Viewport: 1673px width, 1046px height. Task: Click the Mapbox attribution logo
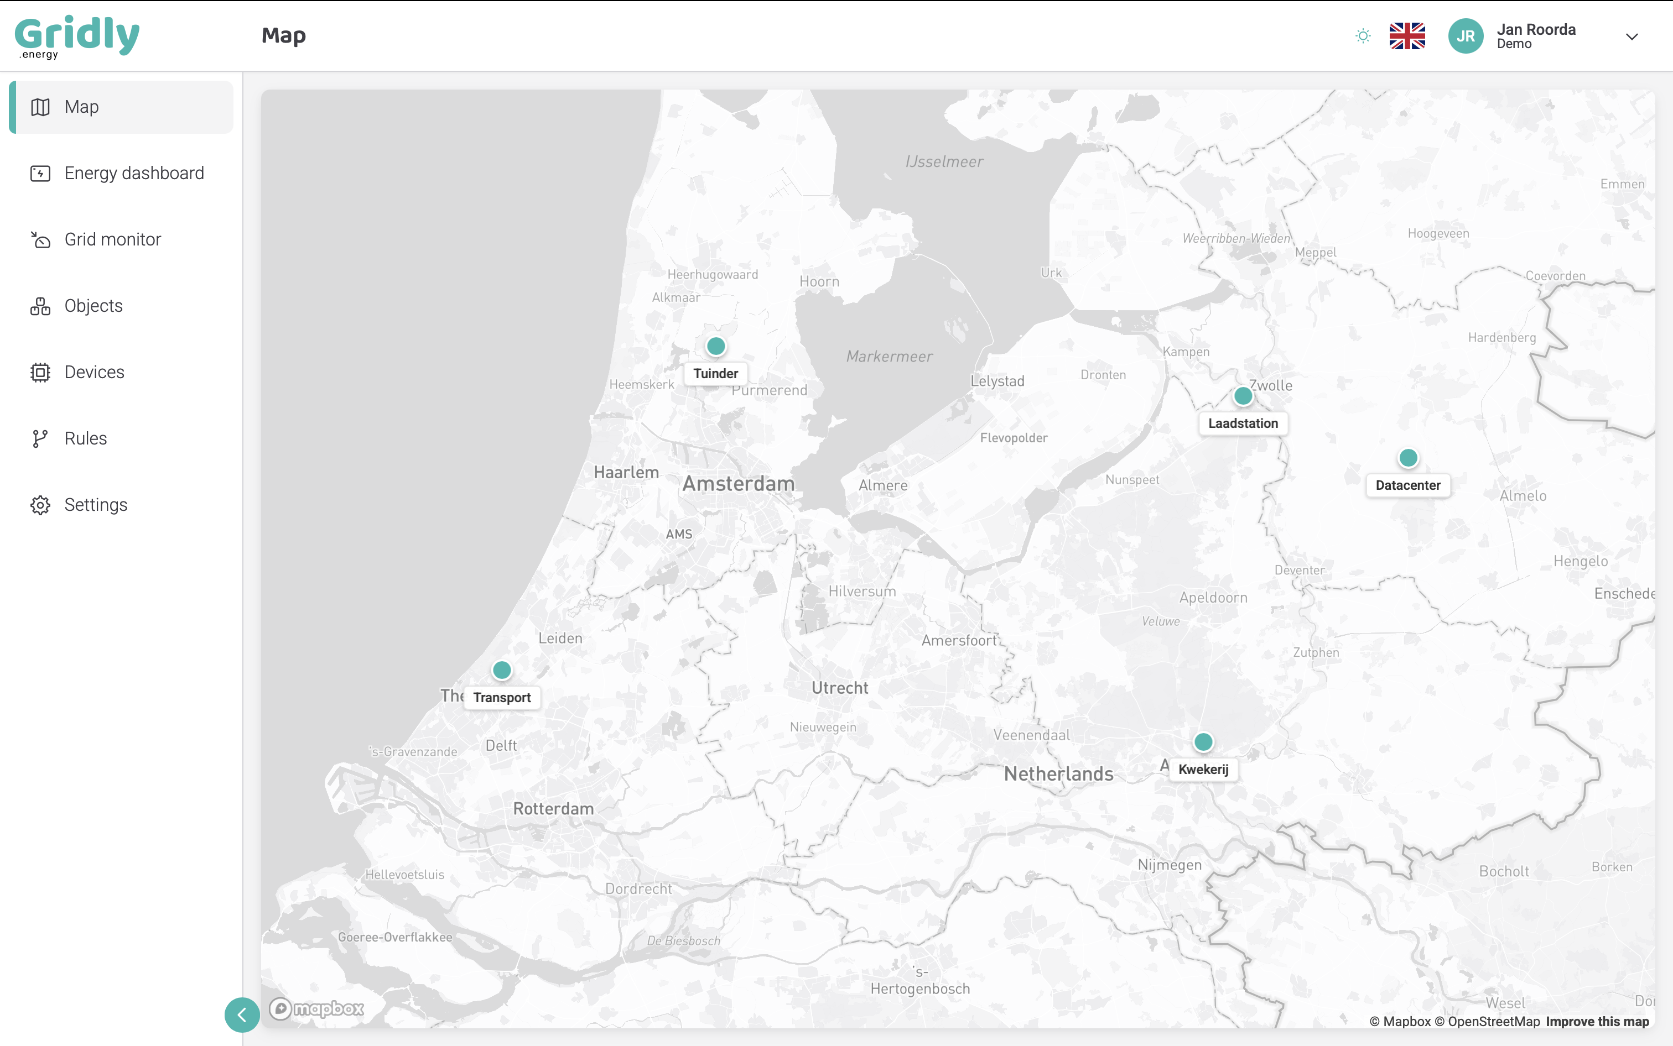pos(318,1008)
